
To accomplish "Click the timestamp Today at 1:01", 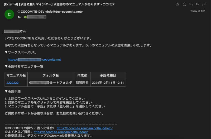I will click(x=198, y=11).
